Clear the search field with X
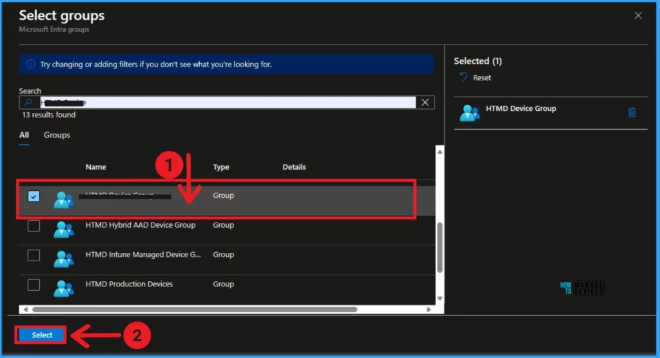This screenshot has height=358, width=660. point(425,103)
